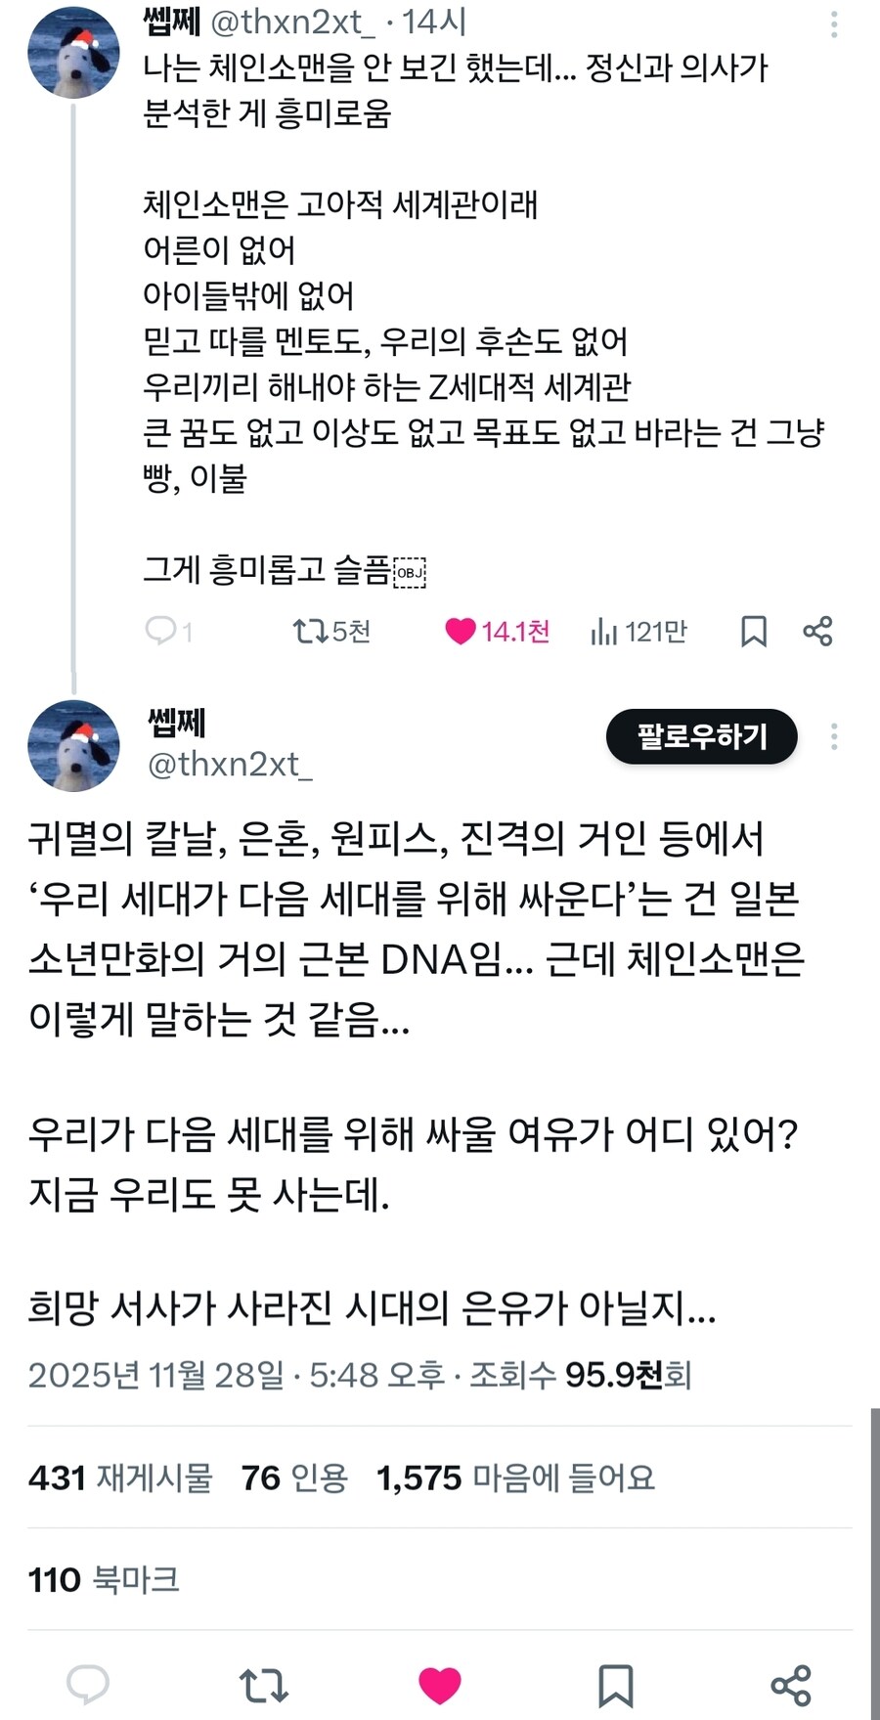The height and width of the screenshot is (1720, 880).
Task: Select the bookmark icon under the first tweet
Action: tap(752, 632)
